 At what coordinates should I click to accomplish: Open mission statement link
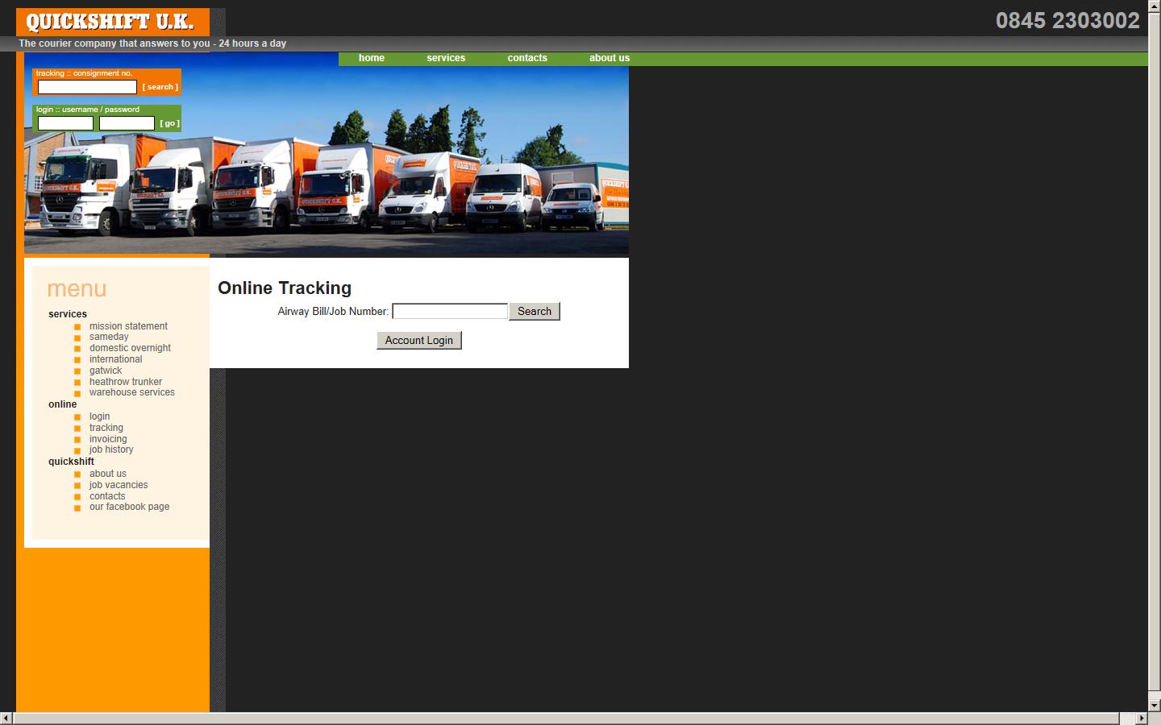(x=128, y=326)
